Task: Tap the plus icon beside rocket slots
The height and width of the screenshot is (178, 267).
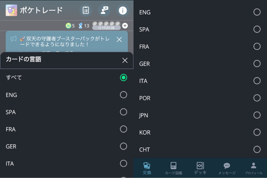Action: (125, 26)
